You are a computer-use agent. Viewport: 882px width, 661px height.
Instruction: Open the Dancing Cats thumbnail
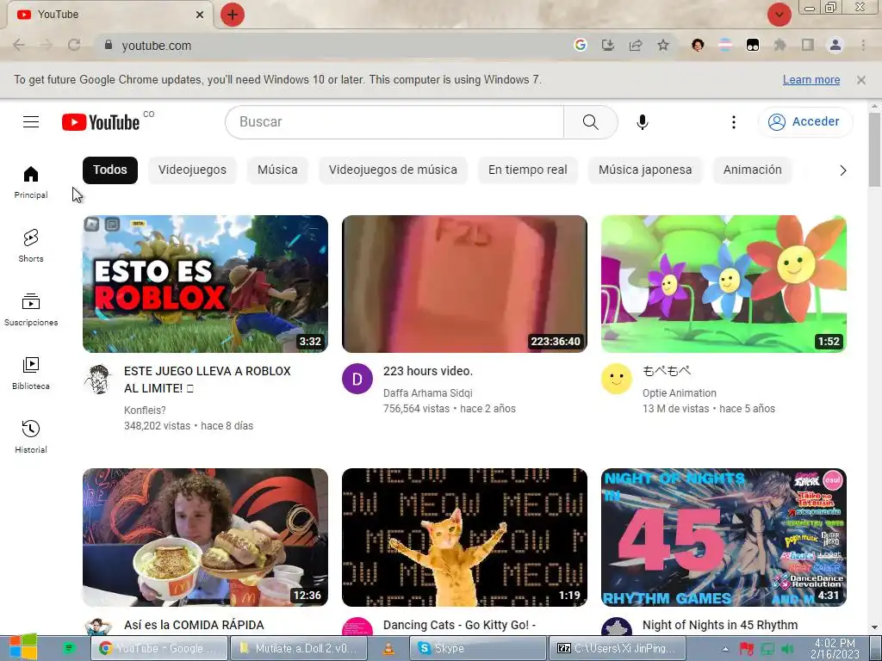464,537
